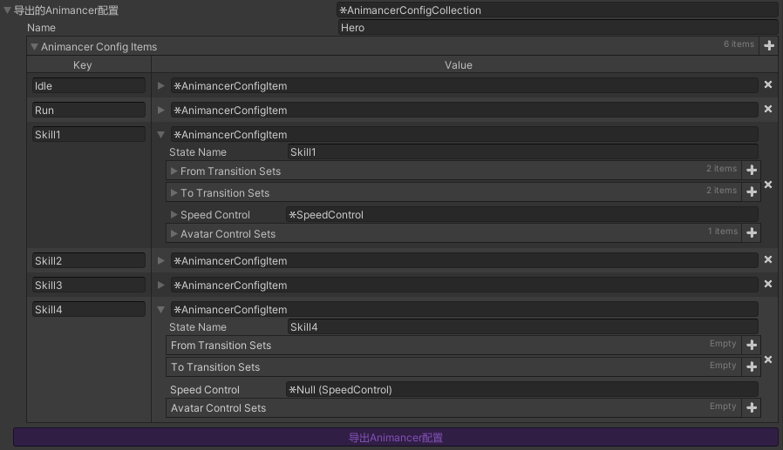Expand Skill1 To Transition Sets

coord(174,193)
